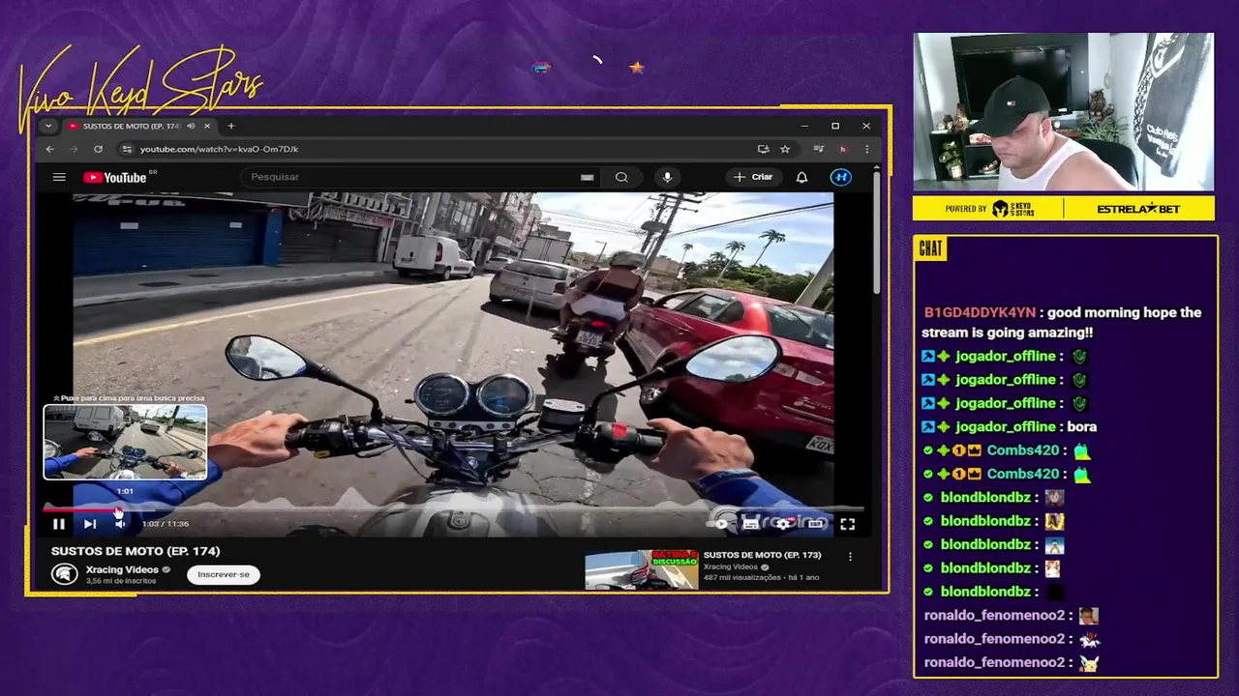1239x696 pixels.
Task: Skip to the next video
Action: [x=89, y=524]
